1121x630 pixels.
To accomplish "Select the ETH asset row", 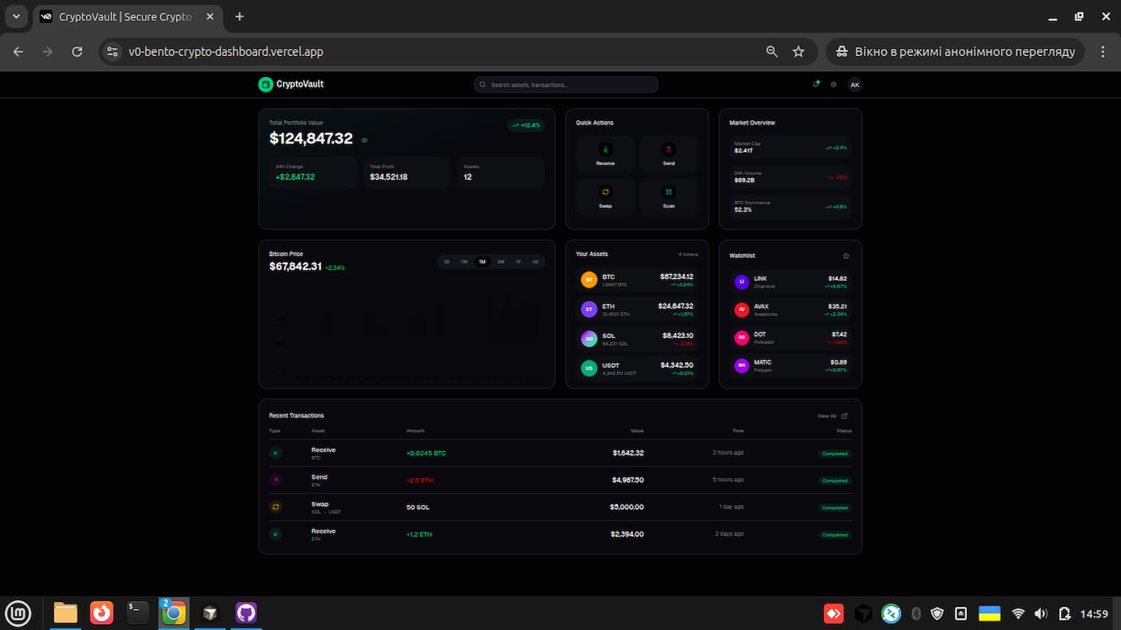I will pyautogui.click(x=637, y=309).
